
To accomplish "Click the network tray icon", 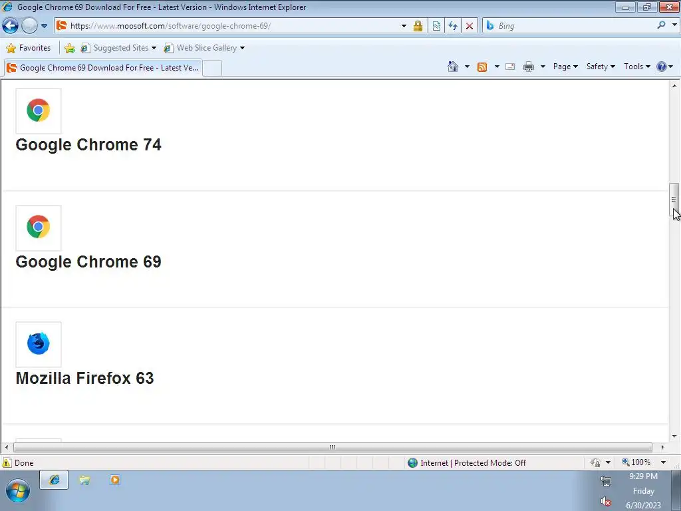I will [605, 481].
